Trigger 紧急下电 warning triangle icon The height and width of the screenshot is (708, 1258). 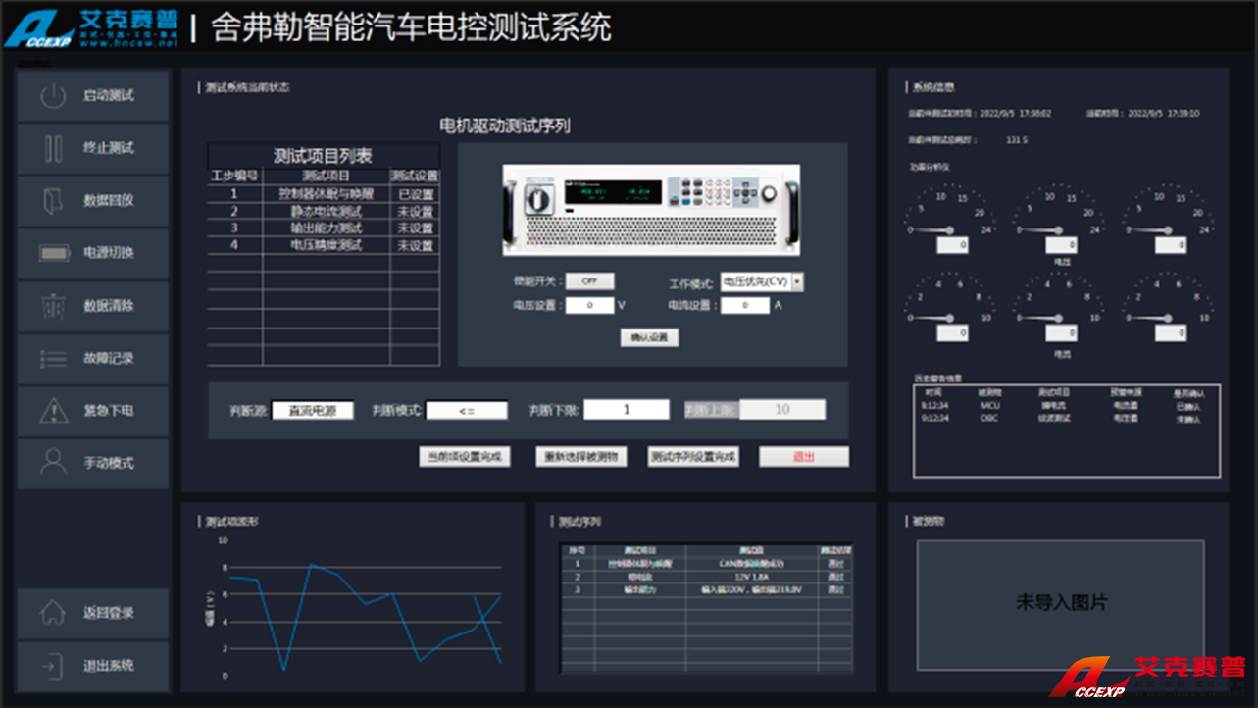[x=53, y=410]
